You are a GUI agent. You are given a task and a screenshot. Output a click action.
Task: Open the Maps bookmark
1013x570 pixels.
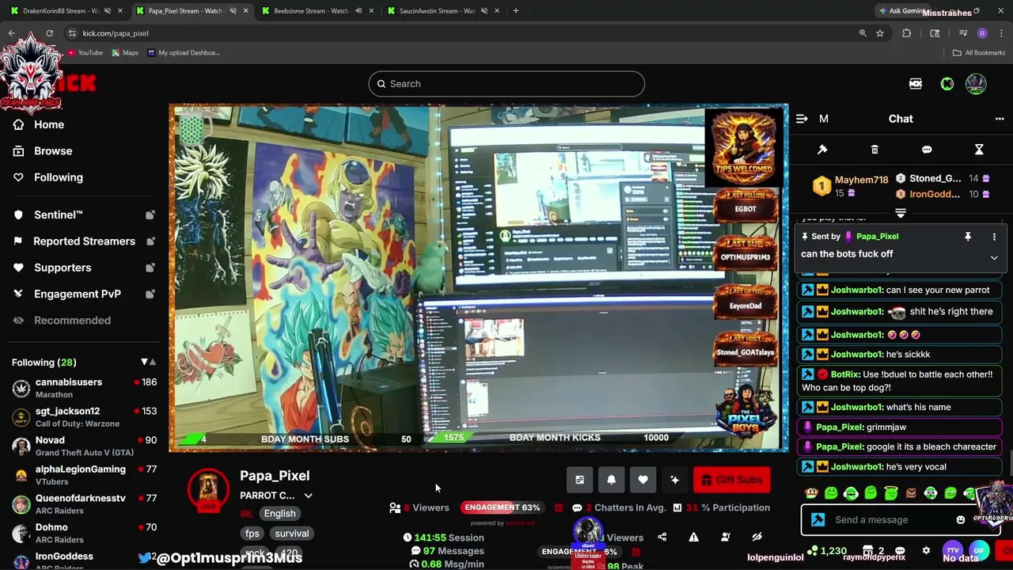pos(125,53)
